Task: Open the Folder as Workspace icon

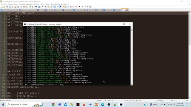Action: [x=73, y=7]
